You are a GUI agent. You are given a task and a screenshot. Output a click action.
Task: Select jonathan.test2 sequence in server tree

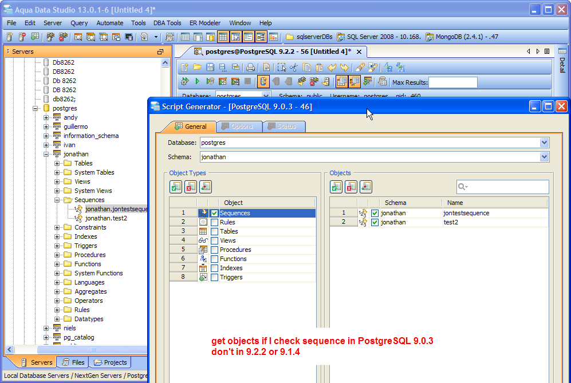point(106,218)
